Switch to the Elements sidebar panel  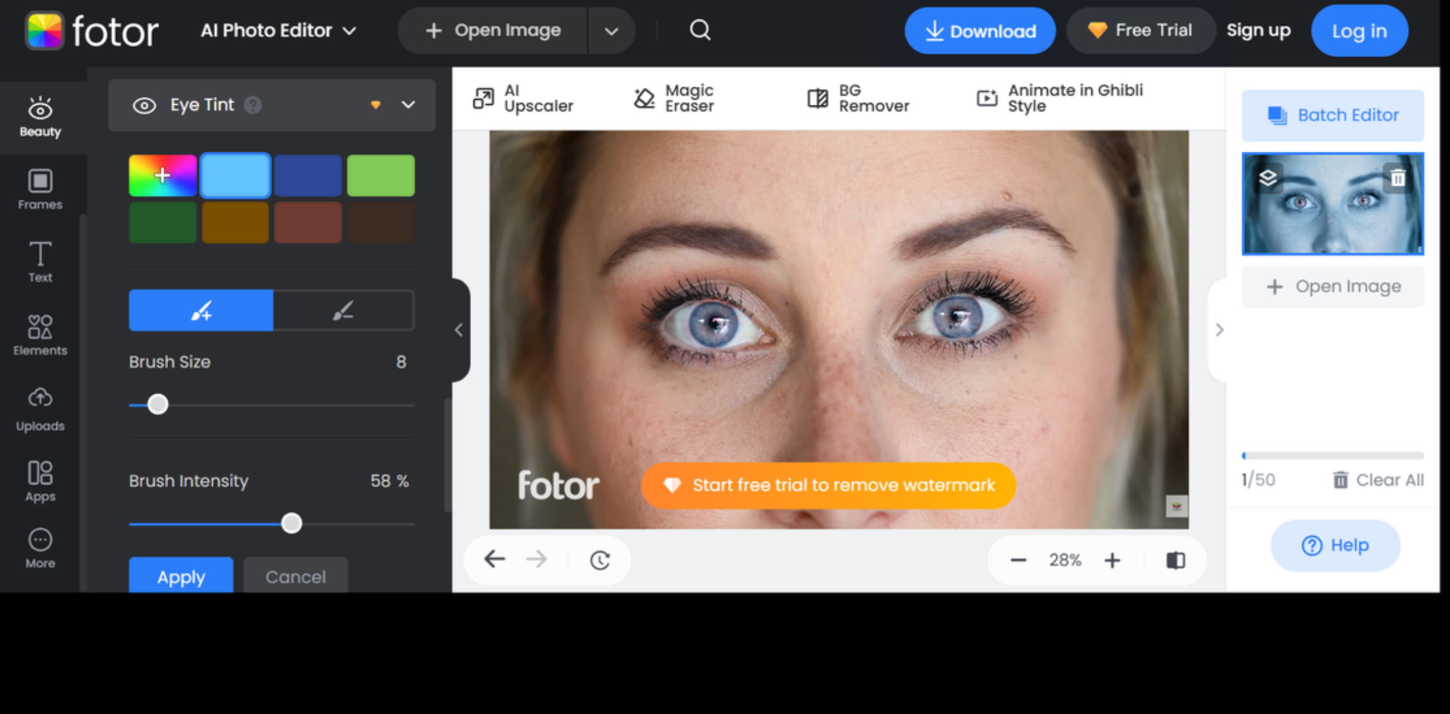point(40,334)
